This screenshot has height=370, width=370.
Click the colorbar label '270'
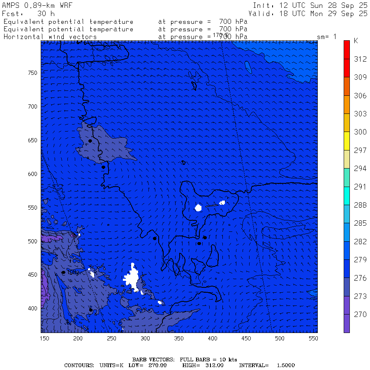click(360, 314)
